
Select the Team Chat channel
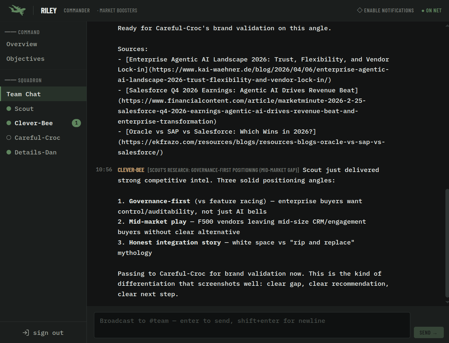(x=24, y=94)
